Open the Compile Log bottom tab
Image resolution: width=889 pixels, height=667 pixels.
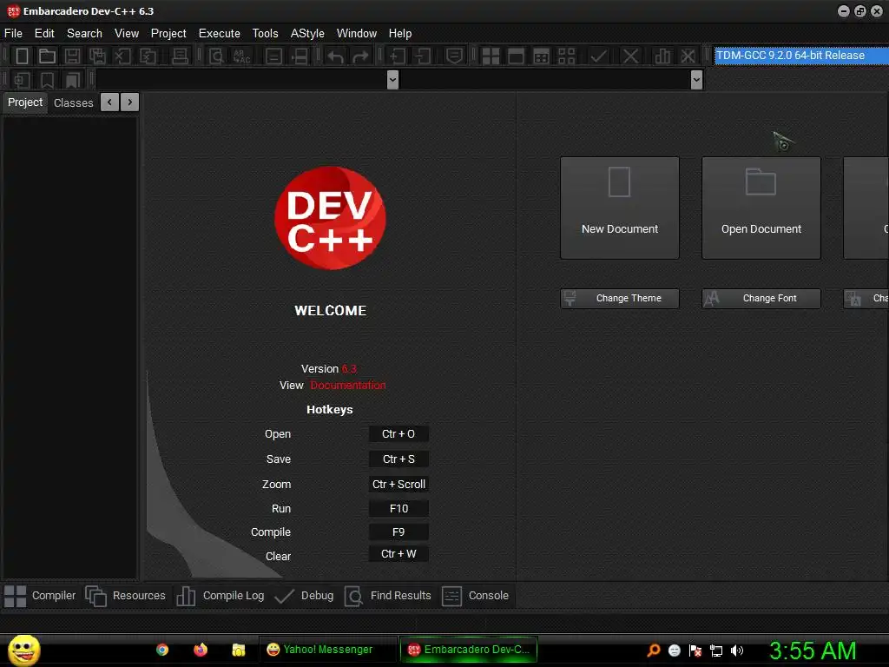221,596
